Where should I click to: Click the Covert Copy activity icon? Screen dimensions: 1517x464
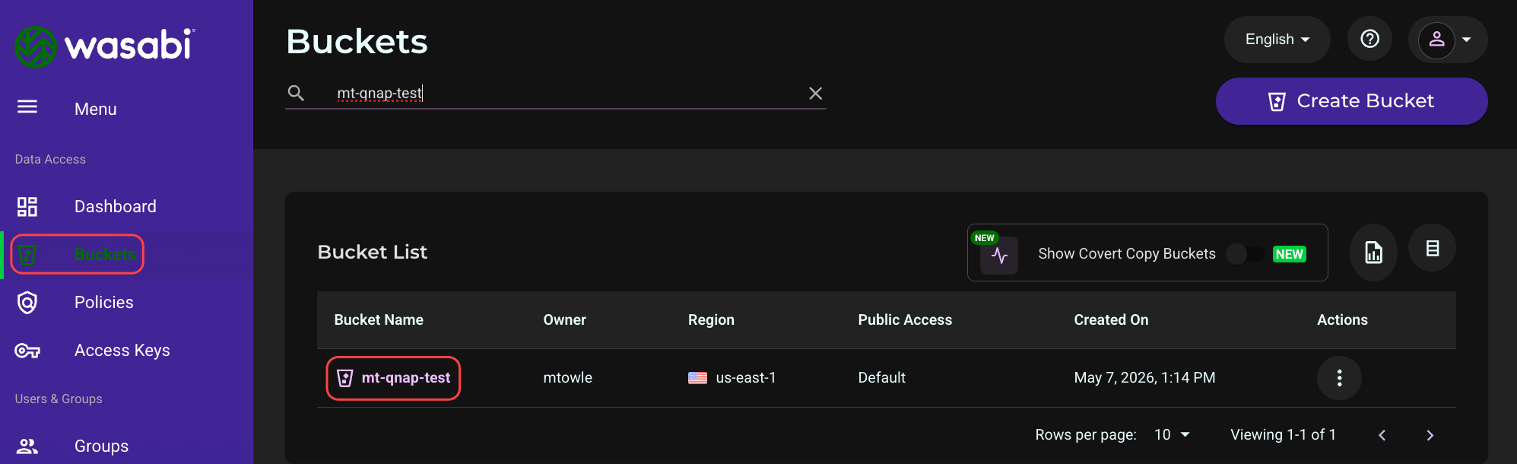[x=999, y=256]
